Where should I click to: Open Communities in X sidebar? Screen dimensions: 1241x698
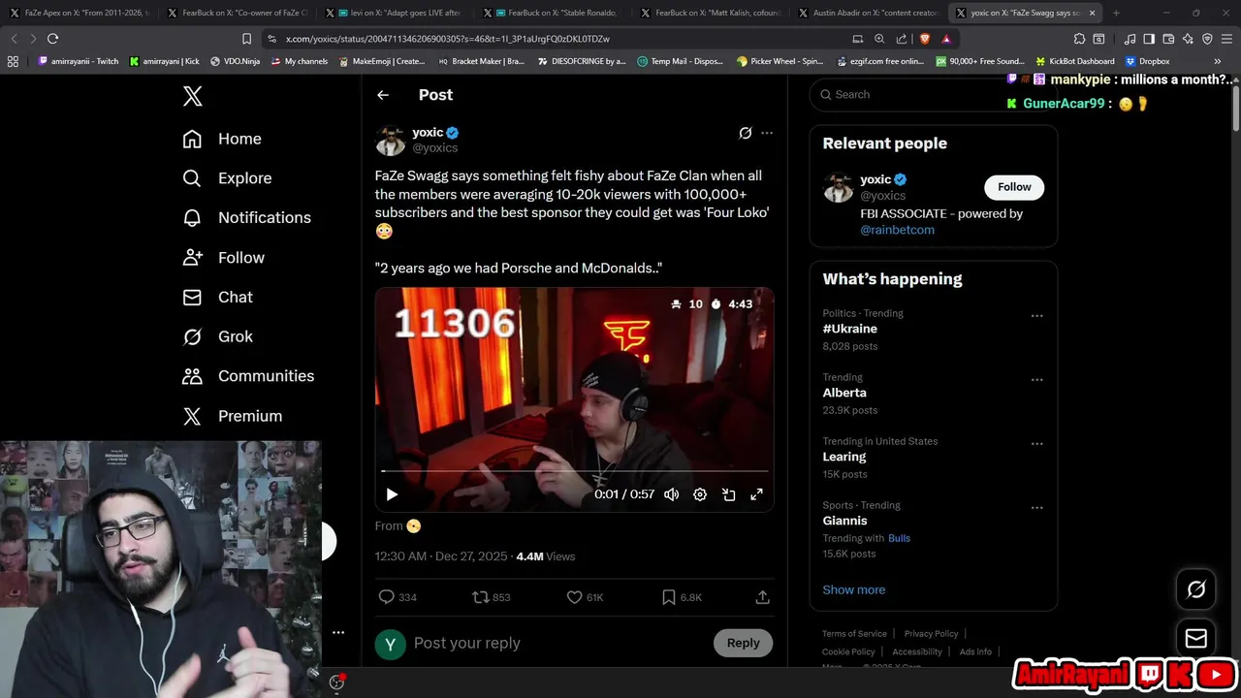(x=247, y=376)
